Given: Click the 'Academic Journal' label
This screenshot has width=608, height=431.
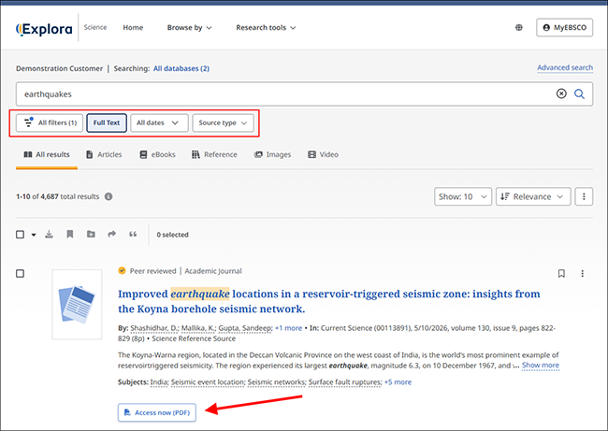Looking at the screenshot, I should pos(213,271).
